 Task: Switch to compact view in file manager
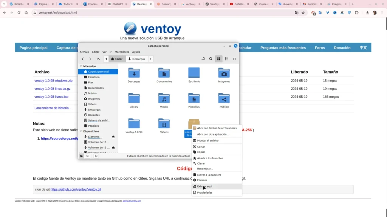click(234, 59)
